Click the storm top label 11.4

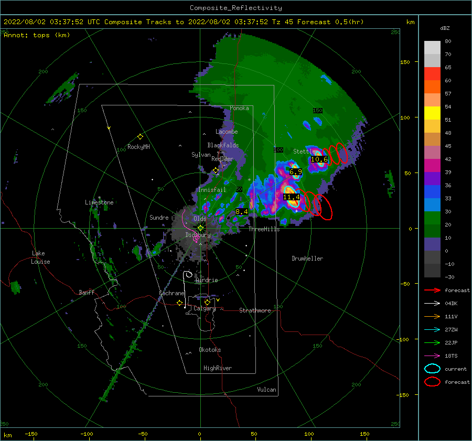[292, 197]
